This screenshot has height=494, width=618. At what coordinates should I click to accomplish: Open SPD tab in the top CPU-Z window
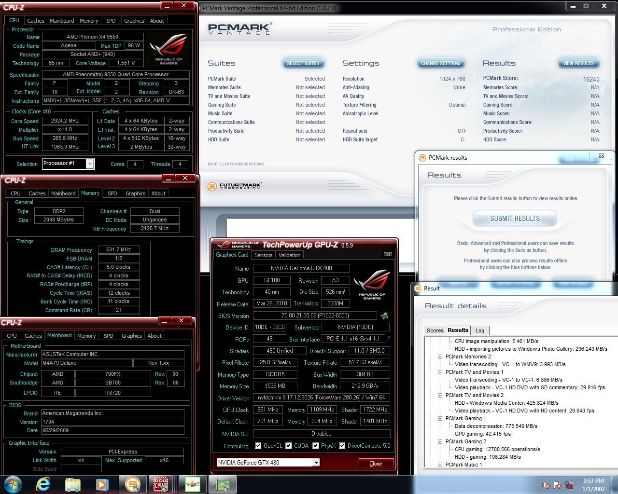(111, 21)
